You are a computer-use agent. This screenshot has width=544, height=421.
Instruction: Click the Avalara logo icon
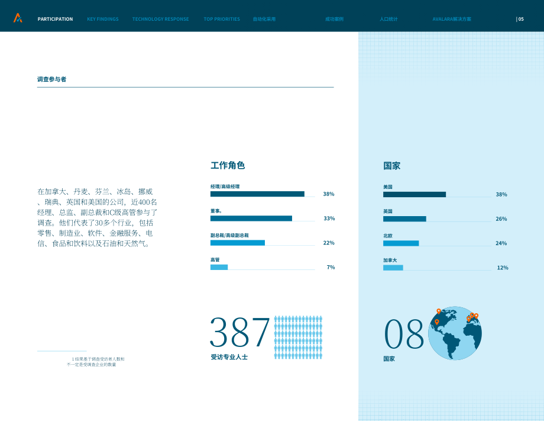tap(18, 18)
